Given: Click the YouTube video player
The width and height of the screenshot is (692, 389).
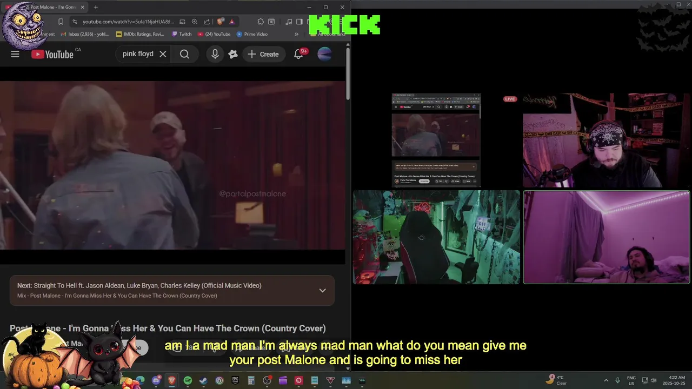Looking at the screenshot, I should pyautogui.click(x=172, y=165).
